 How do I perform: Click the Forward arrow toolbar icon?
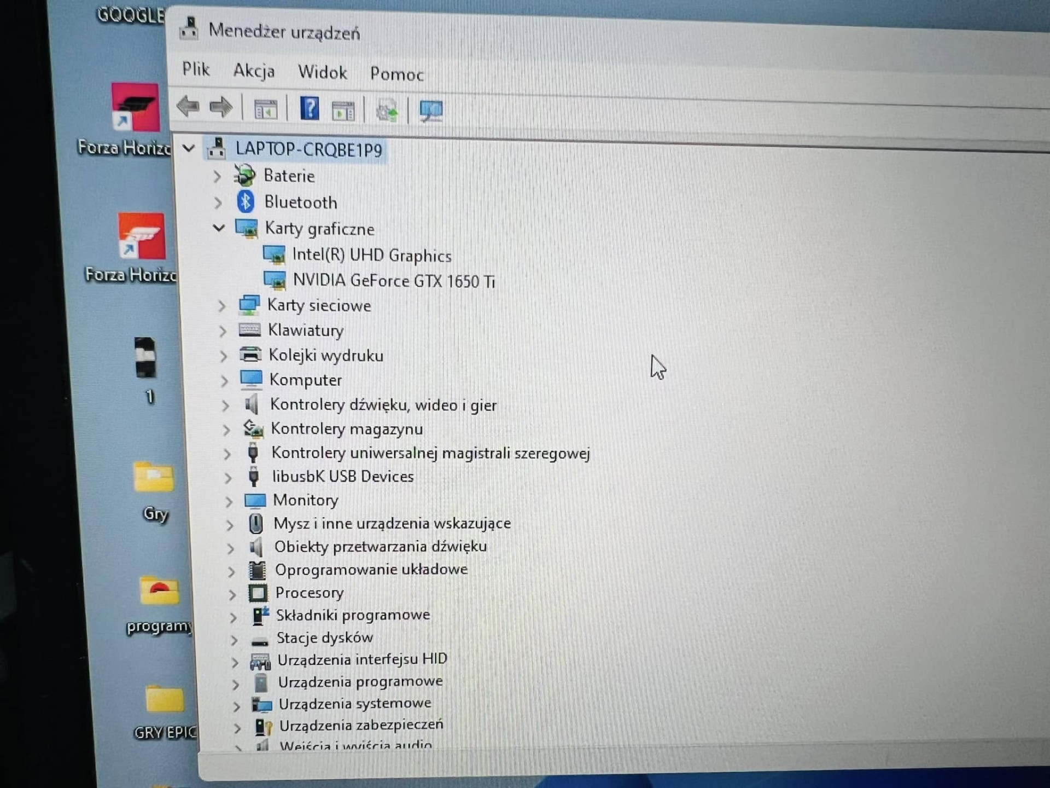coord(221,108)
